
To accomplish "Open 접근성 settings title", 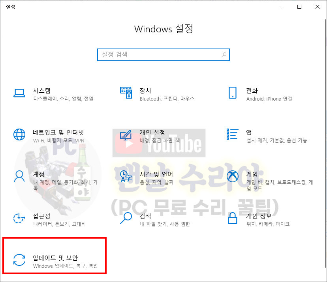I will pos(42,216).
